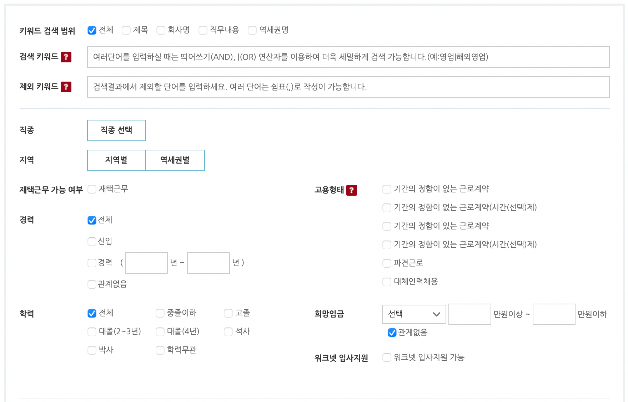The width and height of the screenshot is (628, 402).
Task: Check the 대체인력채용 employment type option
Action: tap(387, 282)
